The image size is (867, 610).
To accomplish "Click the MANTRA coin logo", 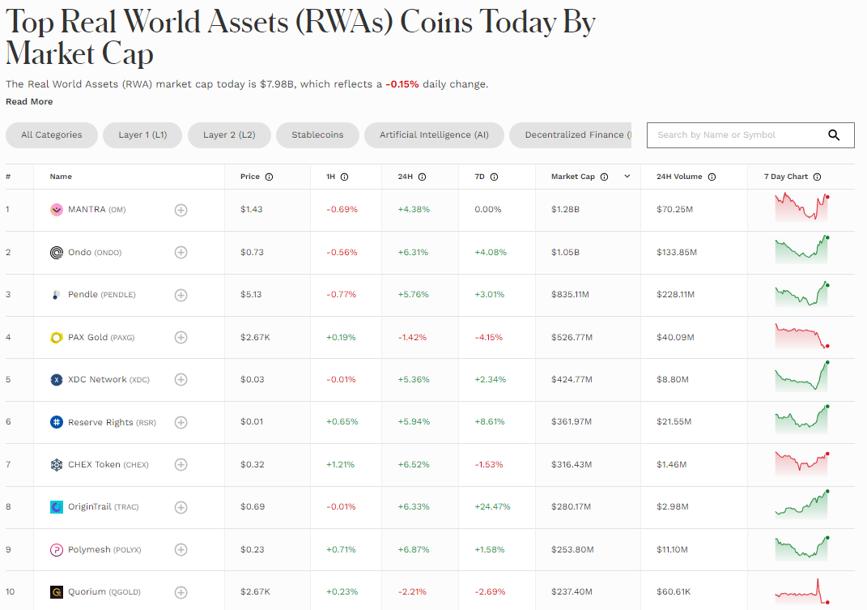I will [57, 210].
